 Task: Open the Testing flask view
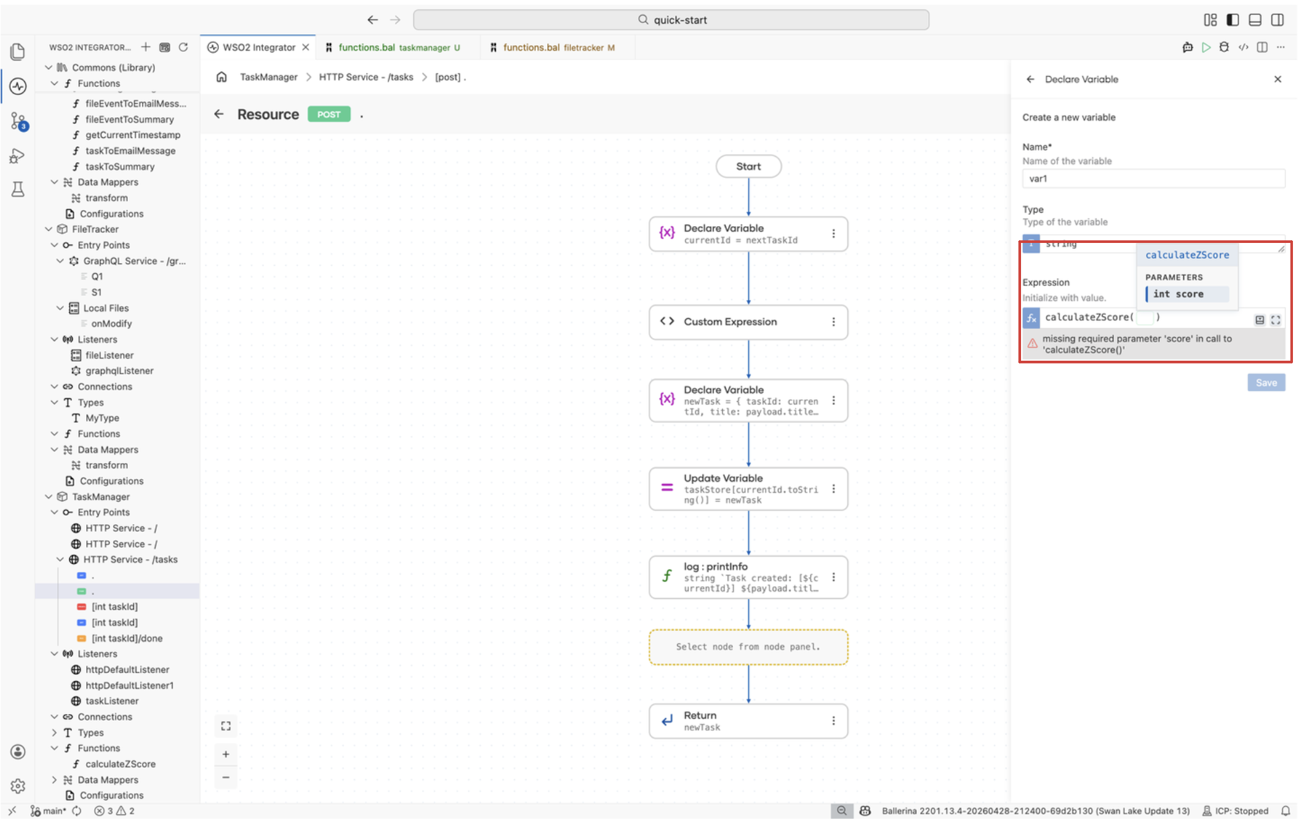18,190
